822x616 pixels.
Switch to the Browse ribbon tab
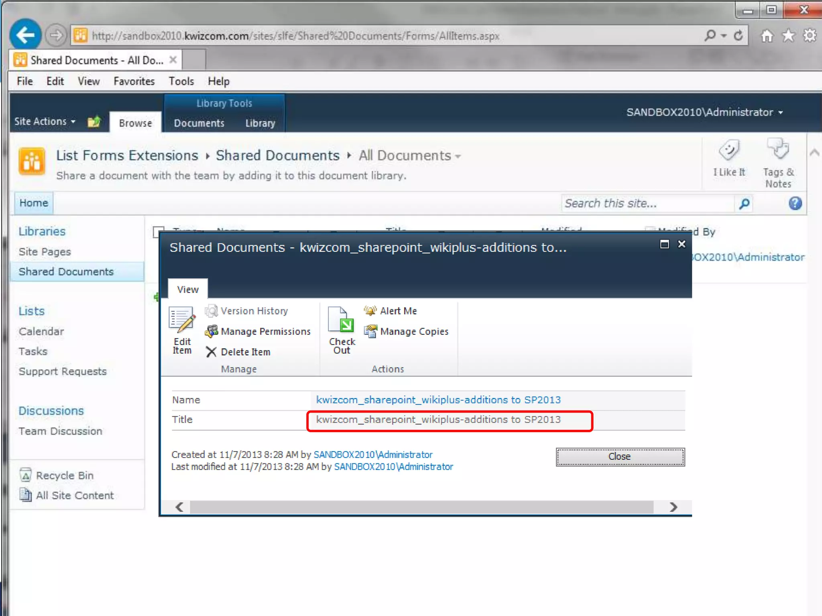click(135, 122)
